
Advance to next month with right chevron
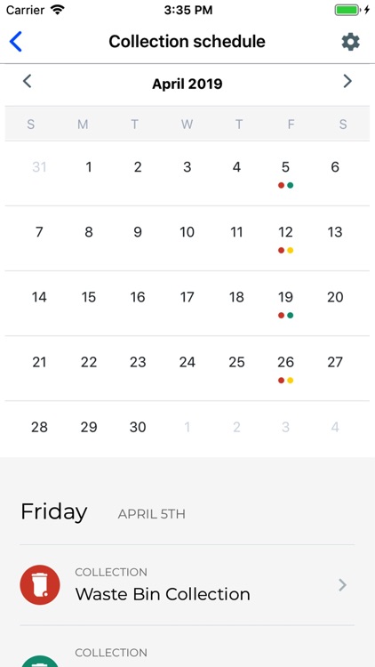tap(347, 81)
